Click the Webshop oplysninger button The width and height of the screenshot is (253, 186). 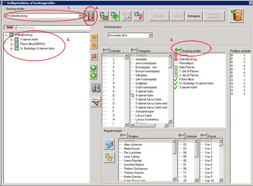[214, 16]
